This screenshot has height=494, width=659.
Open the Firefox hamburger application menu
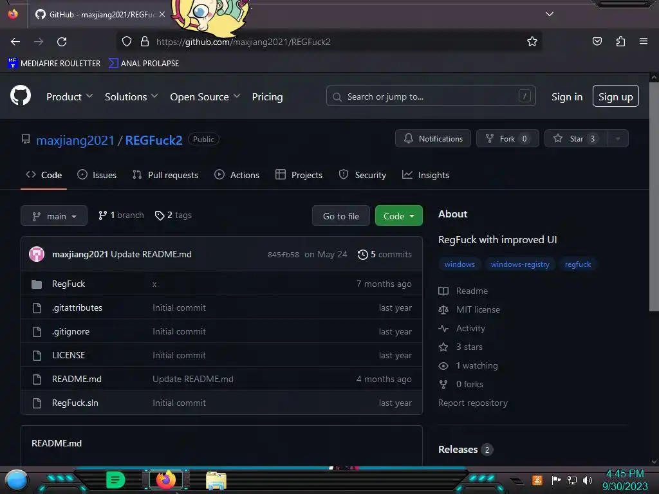click(x=644, y=41)
